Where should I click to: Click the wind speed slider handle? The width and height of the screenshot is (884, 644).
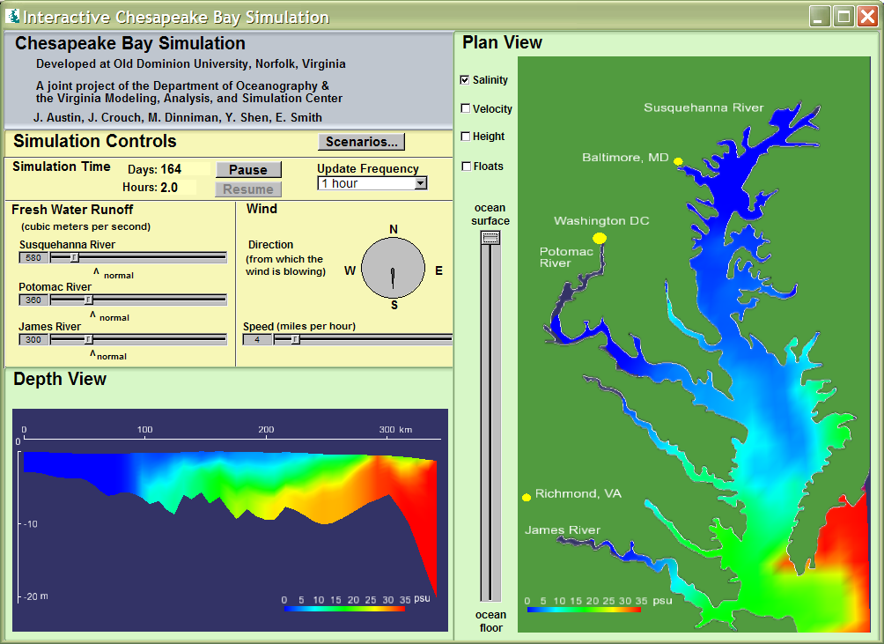coord(295,339)
